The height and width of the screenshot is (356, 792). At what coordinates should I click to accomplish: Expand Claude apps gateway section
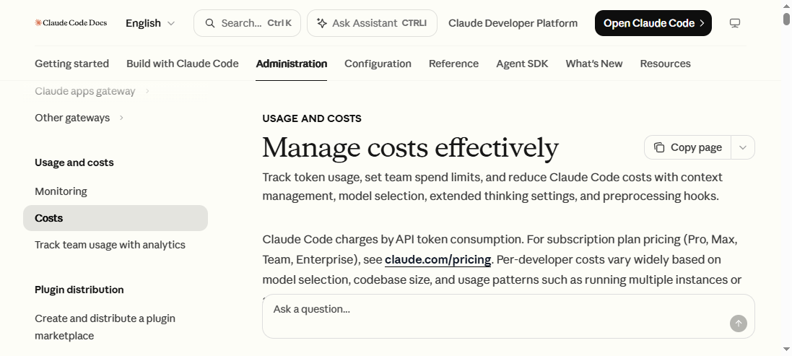pyautogui.click(x=92, y=91)
